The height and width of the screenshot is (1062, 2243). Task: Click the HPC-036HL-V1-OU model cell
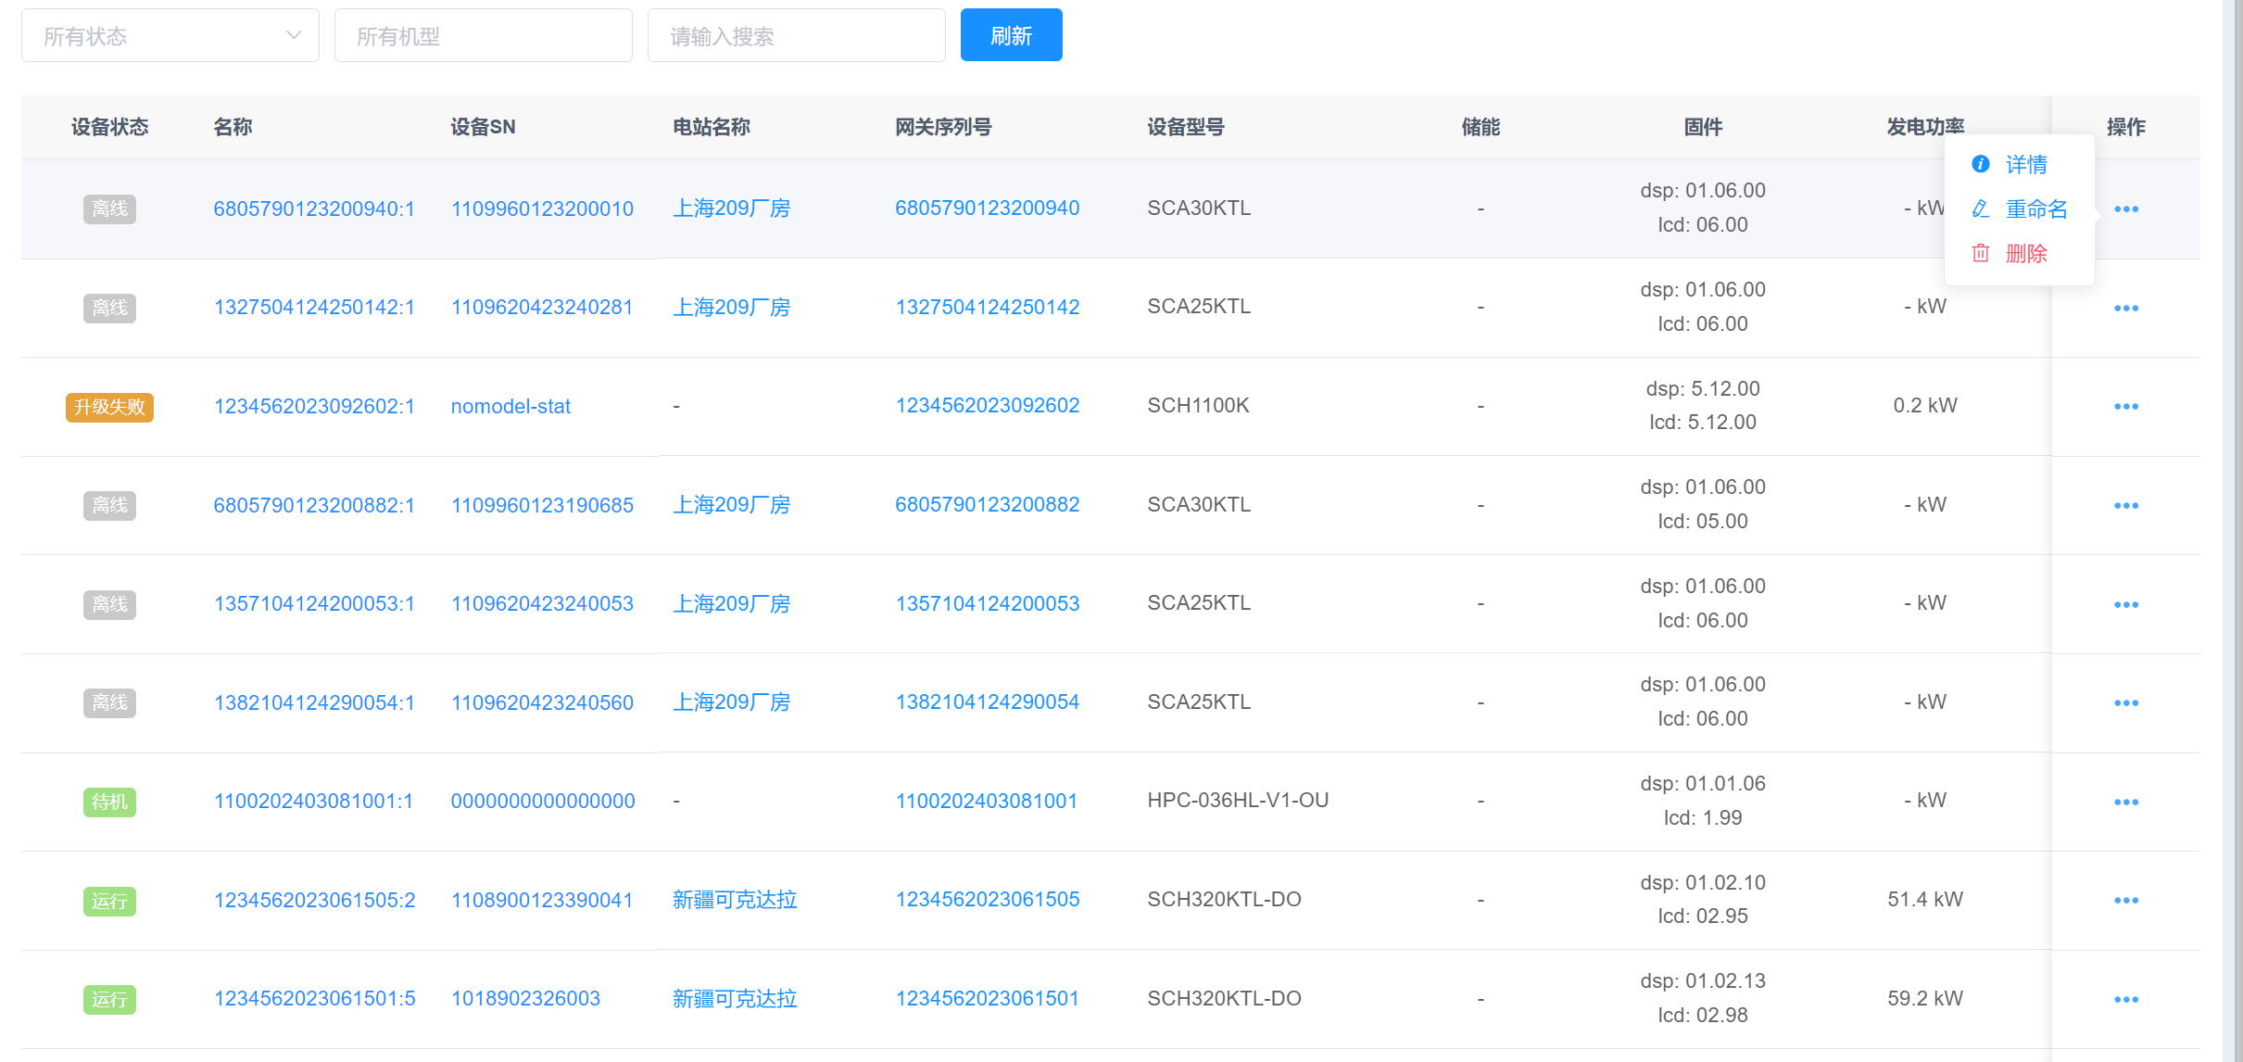(1238, 801)
